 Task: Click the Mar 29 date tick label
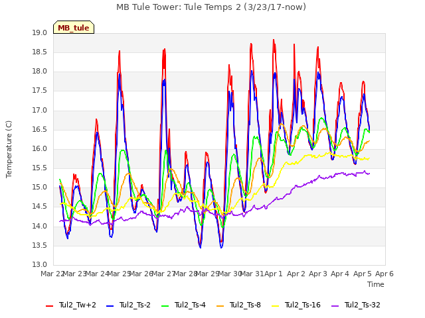point(207,274)
